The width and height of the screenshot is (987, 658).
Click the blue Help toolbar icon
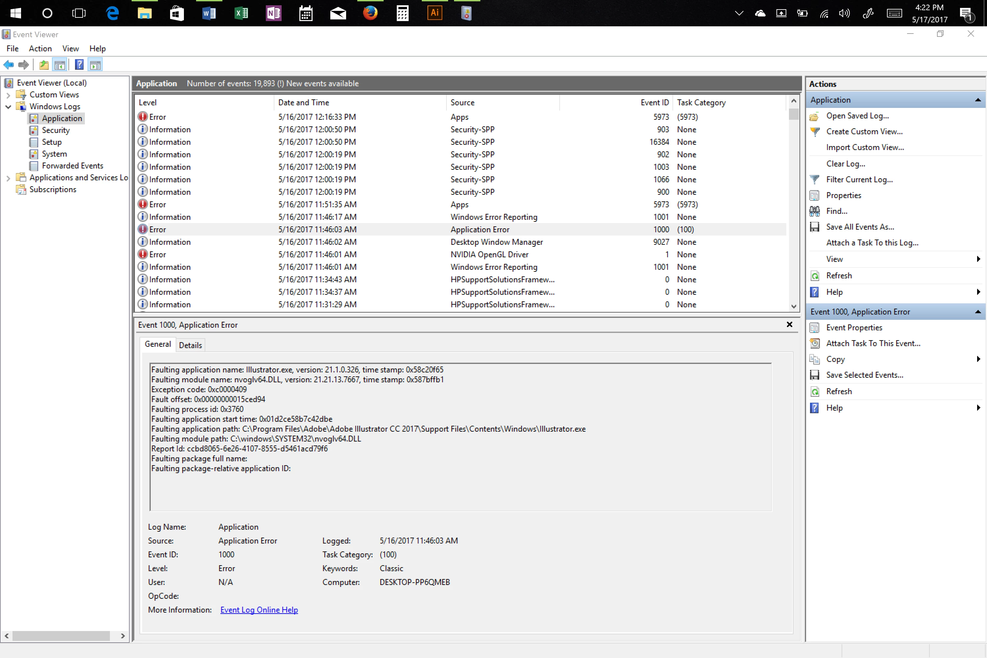click(79, 64)
